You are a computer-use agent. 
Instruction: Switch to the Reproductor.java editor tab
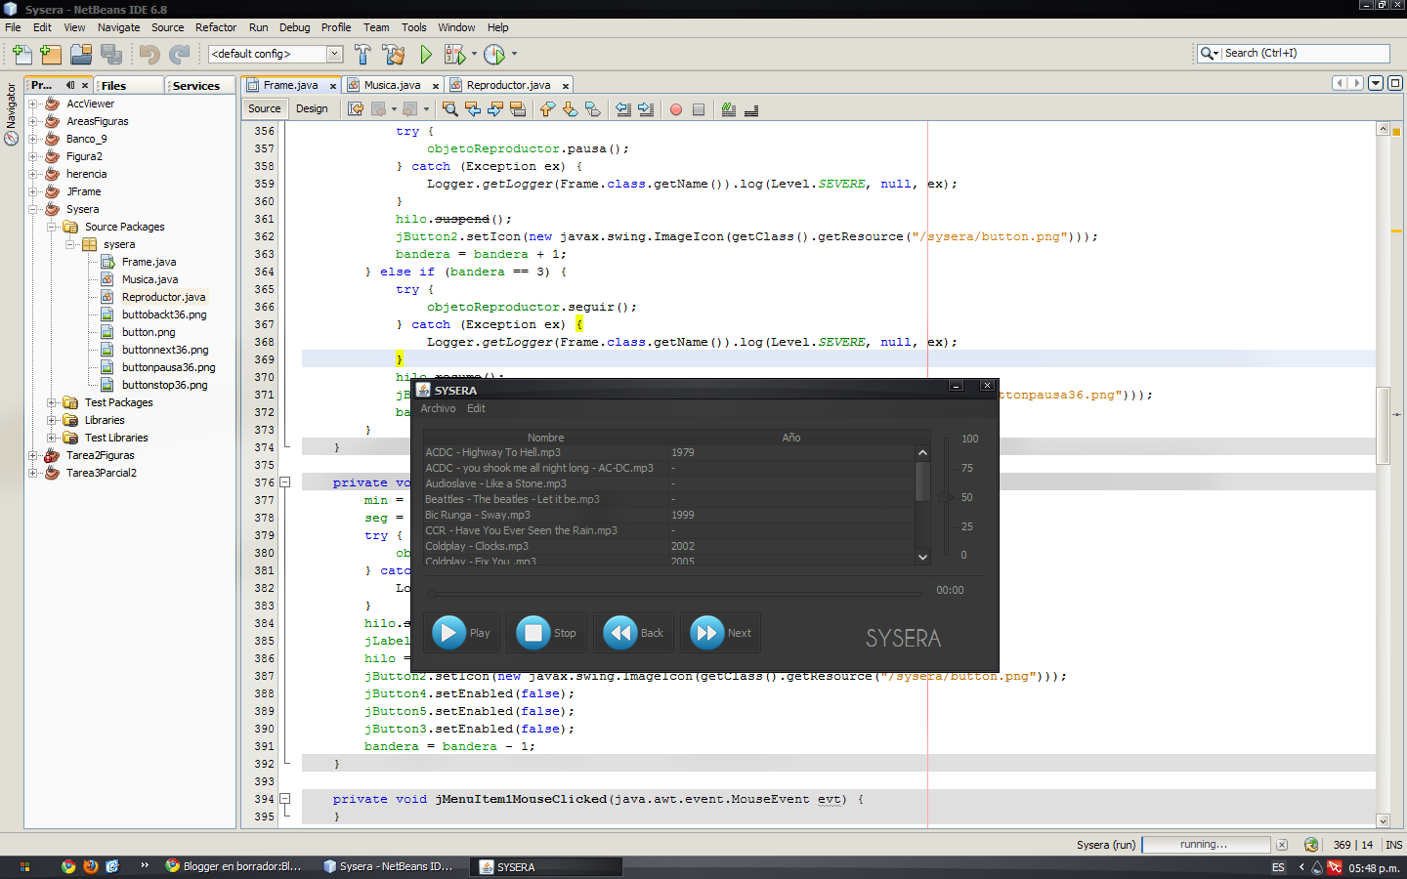[x=508, y=85]
